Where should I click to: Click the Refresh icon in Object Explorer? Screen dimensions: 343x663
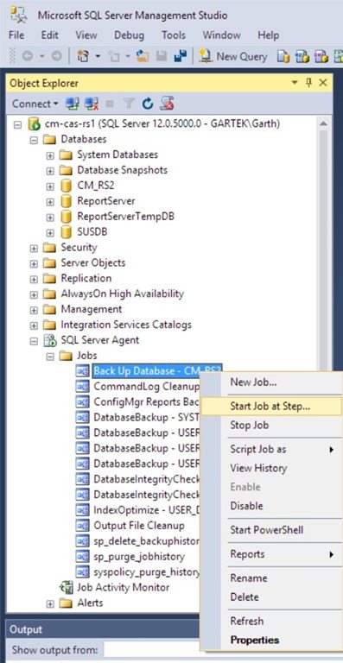tap(147, 104)
